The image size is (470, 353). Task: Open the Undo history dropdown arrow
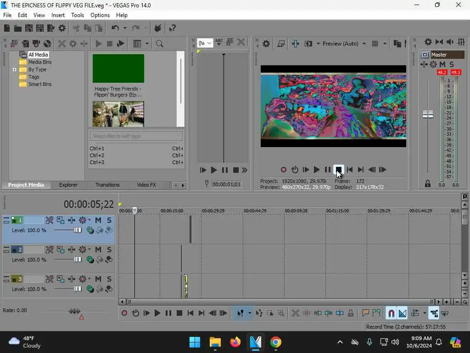point(125,28)
